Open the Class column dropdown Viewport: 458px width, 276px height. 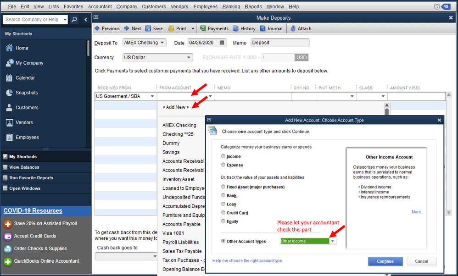tap(383, 96)
